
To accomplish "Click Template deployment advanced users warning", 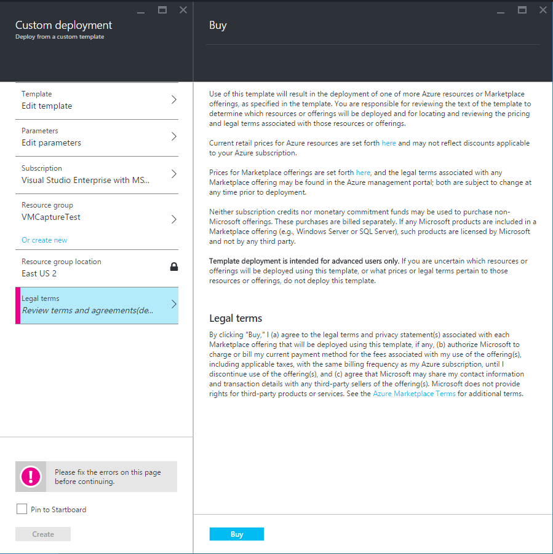I will click(x=304, y=261).
